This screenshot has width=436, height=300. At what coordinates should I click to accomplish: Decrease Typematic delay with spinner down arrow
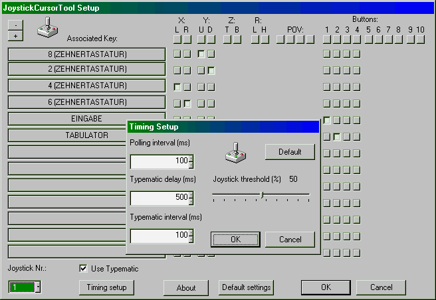(x=191, y=202)
